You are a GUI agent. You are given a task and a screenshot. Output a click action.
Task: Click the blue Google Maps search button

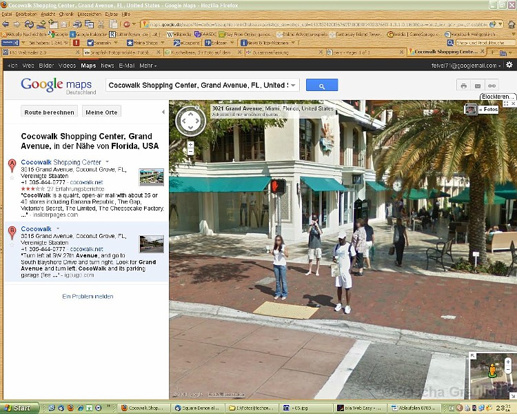click(321, 85)
